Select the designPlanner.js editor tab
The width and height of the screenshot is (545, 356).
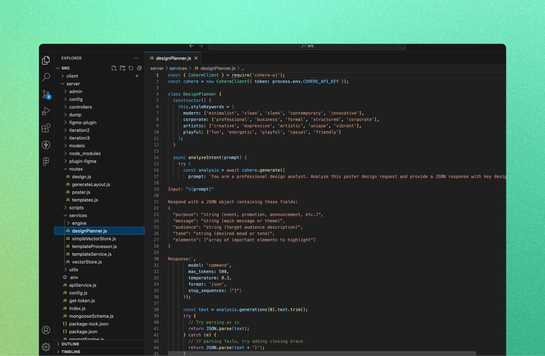click(x=173, y=58)
